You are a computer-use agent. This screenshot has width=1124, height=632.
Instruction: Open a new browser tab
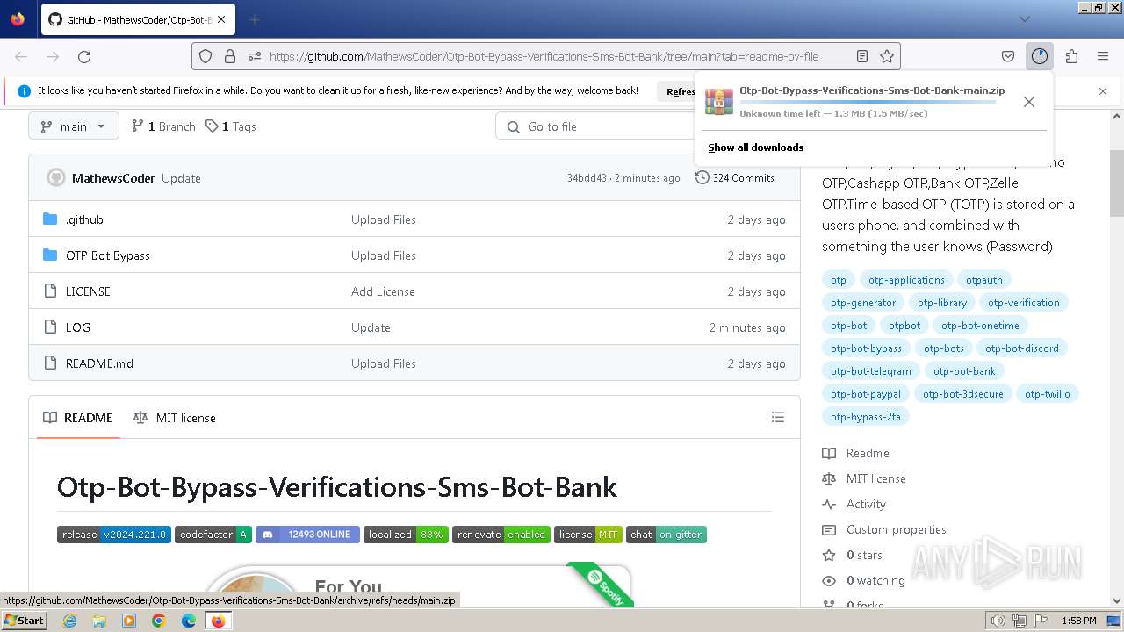pyautogui.click(x=254, y=19)
